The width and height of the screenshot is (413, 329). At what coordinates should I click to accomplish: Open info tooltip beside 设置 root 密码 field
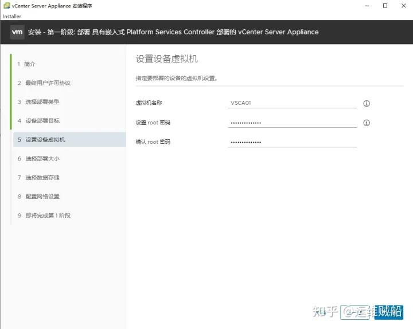[x=367, y=123]
